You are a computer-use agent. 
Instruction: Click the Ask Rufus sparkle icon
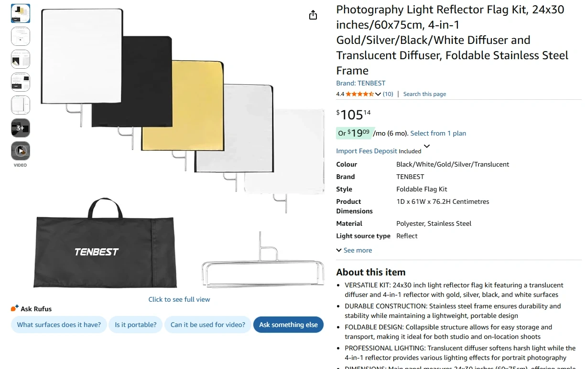15,308
